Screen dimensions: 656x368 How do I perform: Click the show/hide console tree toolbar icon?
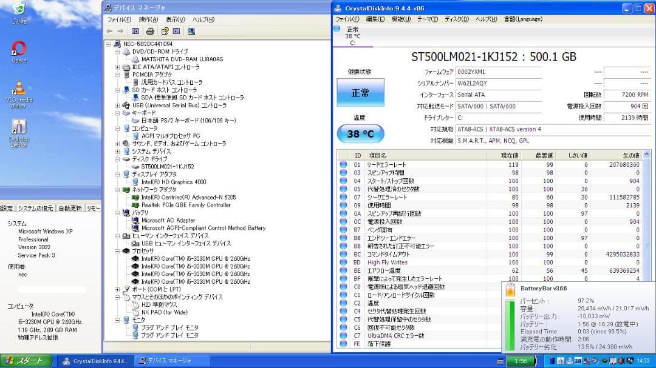point(135,31)
